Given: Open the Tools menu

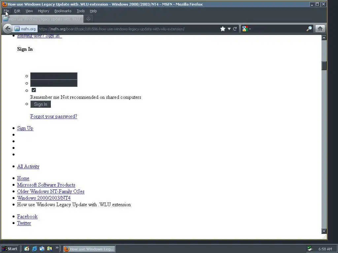Looking at the screenshot, I should (81, 11).
